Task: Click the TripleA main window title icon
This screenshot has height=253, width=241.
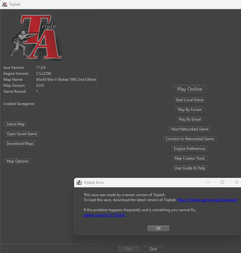Action: (x=5, y=4)
